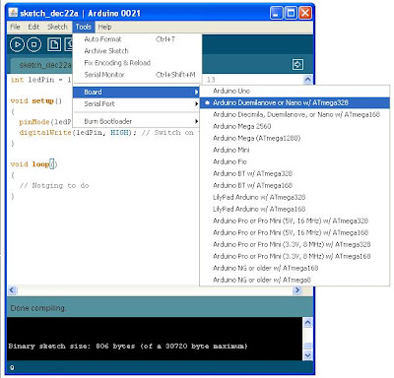Select the Arduino Fio board

pyautogui.click(x=295, y=161)
